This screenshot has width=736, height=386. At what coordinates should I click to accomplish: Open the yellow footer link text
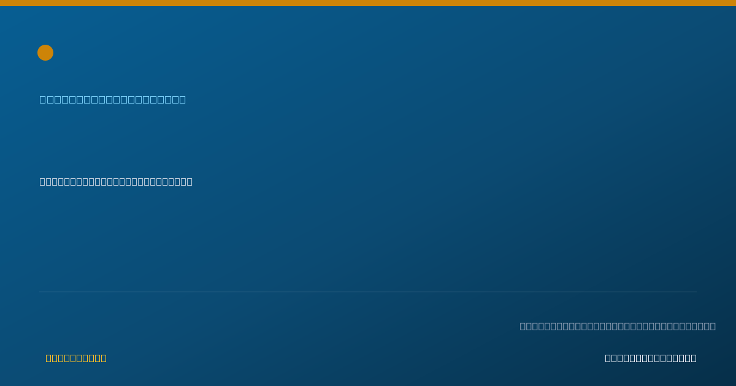click(x=76, y=358)
